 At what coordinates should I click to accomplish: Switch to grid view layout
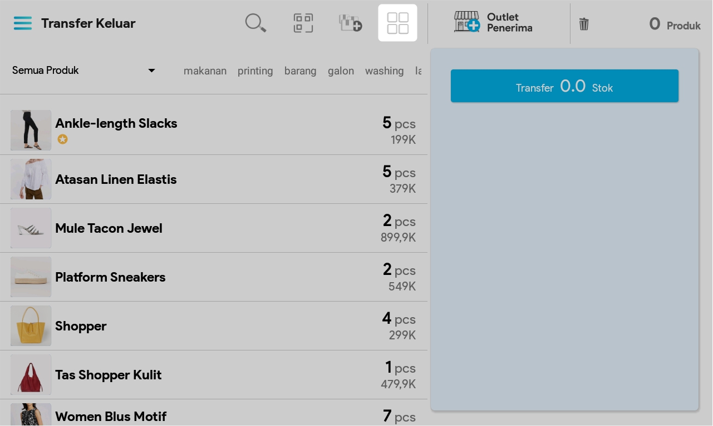[x=397, y=23]
